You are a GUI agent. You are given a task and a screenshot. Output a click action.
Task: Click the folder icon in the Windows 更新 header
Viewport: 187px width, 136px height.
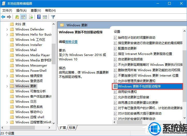point(62,25)
